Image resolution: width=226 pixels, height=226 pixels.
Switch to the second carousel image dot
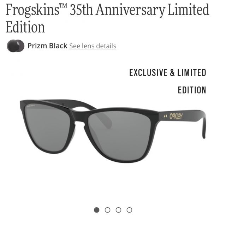coord(107,210)
